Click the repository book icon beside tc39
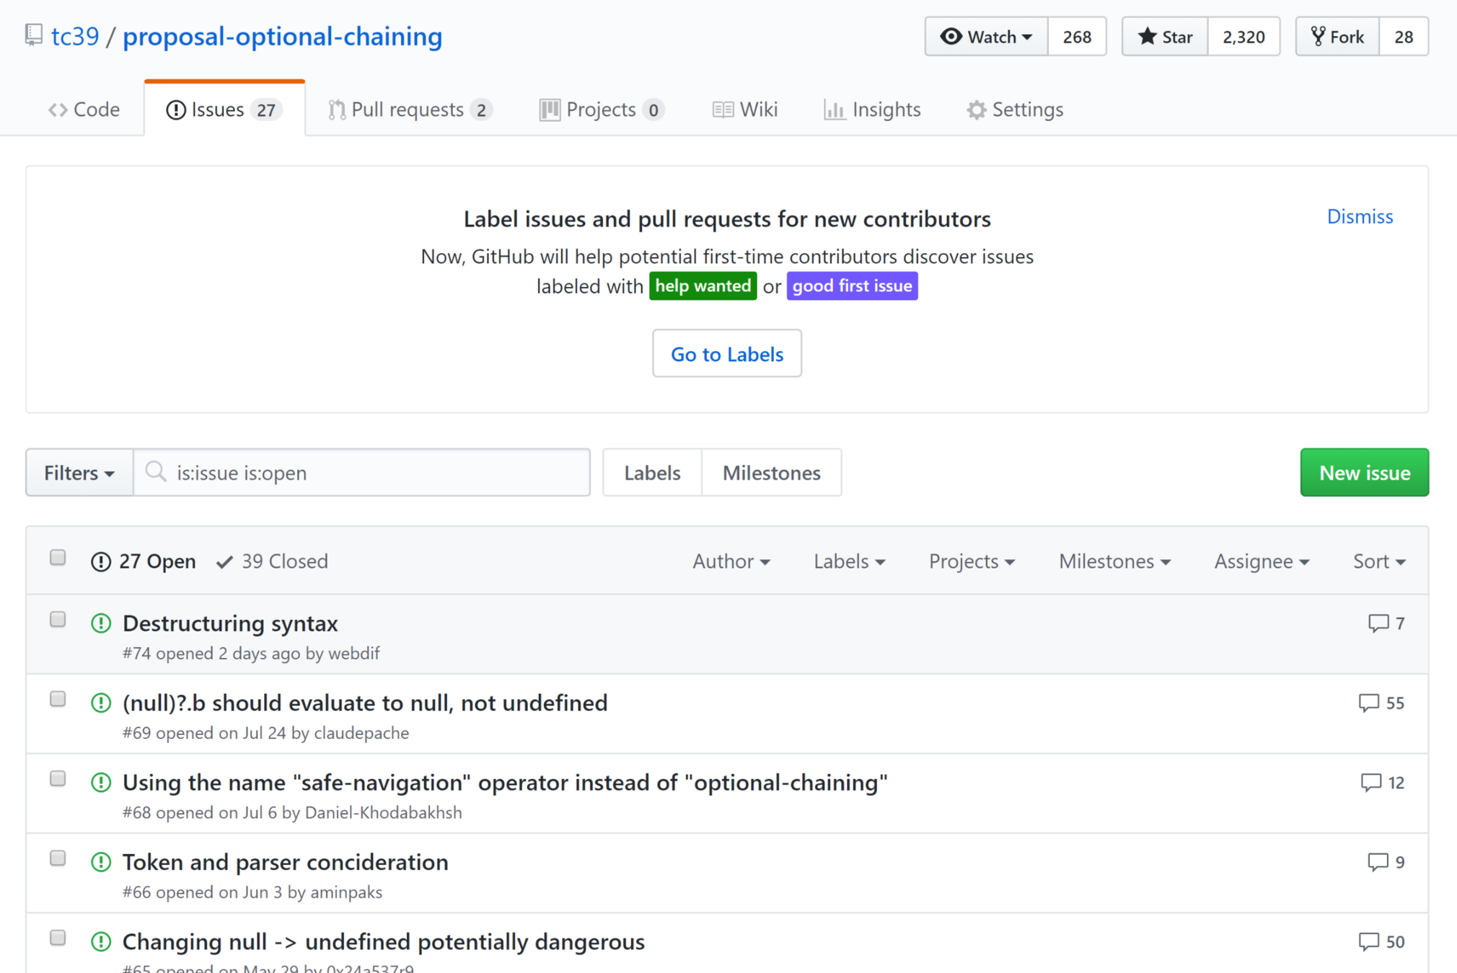The image size is (1457, 973). tap(33, 35)
